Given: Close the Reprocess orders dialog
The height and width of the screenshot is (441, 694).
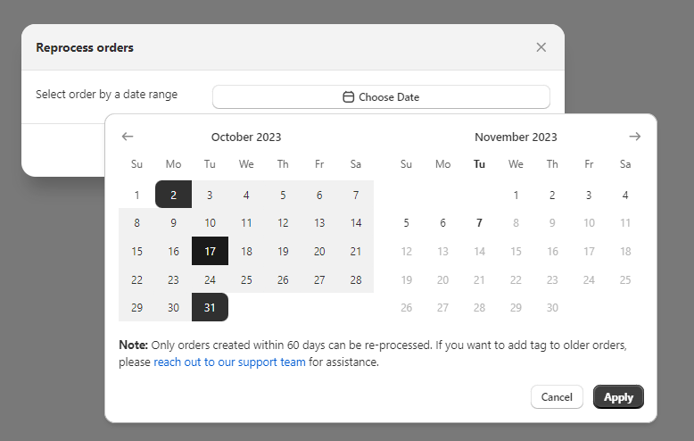Looking at the screenshot, I should 541,47.
